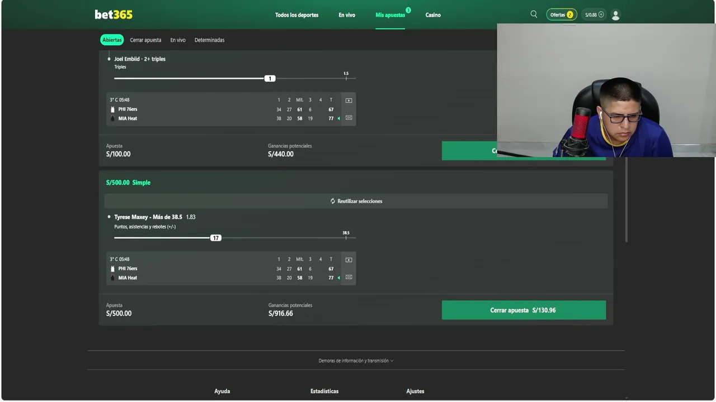Click Cerrar apuesta S/130.96 button
The image size is (716, 402).
click(524, 310)
